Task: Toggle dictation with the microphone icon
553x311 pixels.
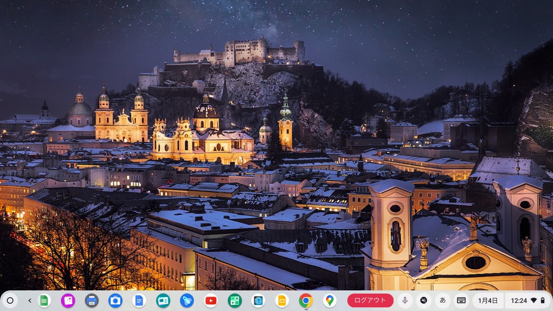Action: [x=404, y=300]
